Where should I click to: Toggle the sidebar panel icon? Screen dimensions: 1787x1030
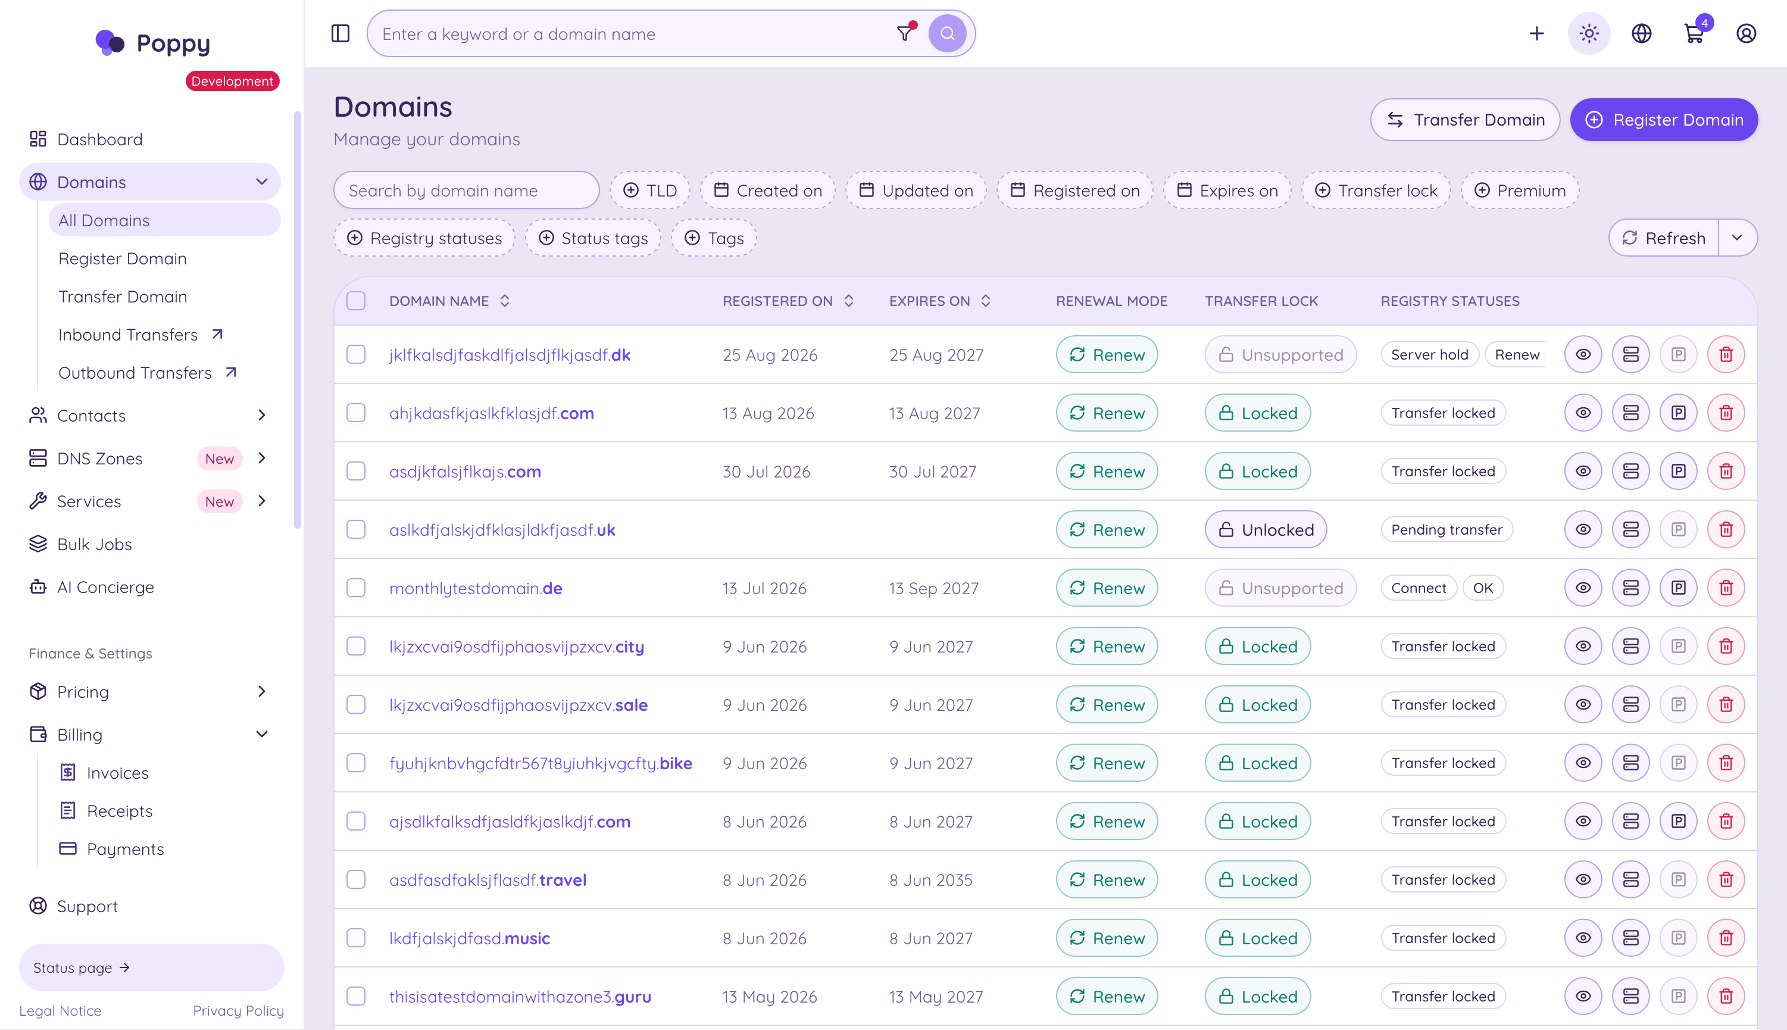(340, 33)
